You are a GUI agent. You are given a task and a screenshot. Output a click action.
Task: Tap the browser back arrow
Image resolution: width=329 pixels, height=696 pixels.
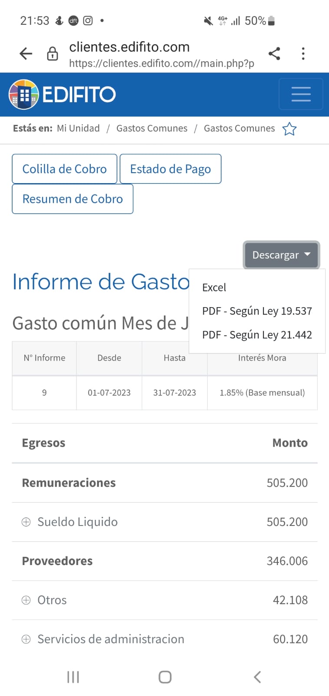[x=26, y=54]
